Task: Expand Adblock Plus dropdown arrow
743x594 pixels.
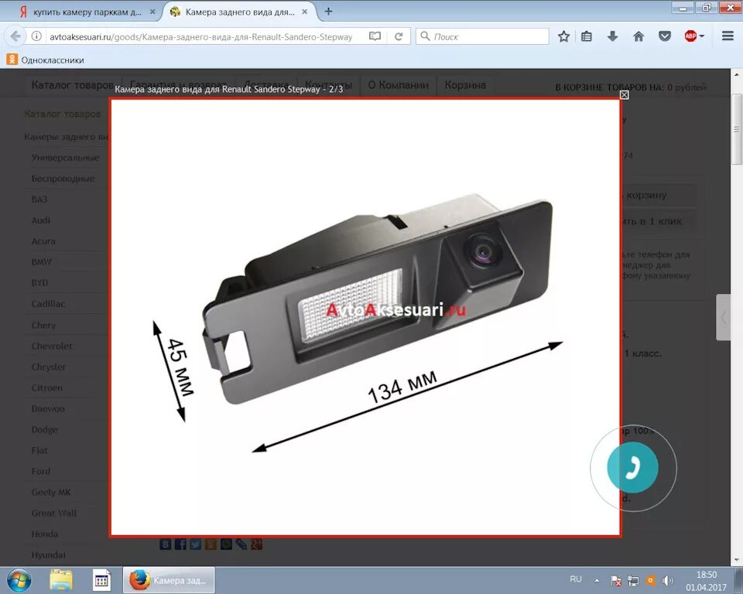Action: tap(702, 36)
